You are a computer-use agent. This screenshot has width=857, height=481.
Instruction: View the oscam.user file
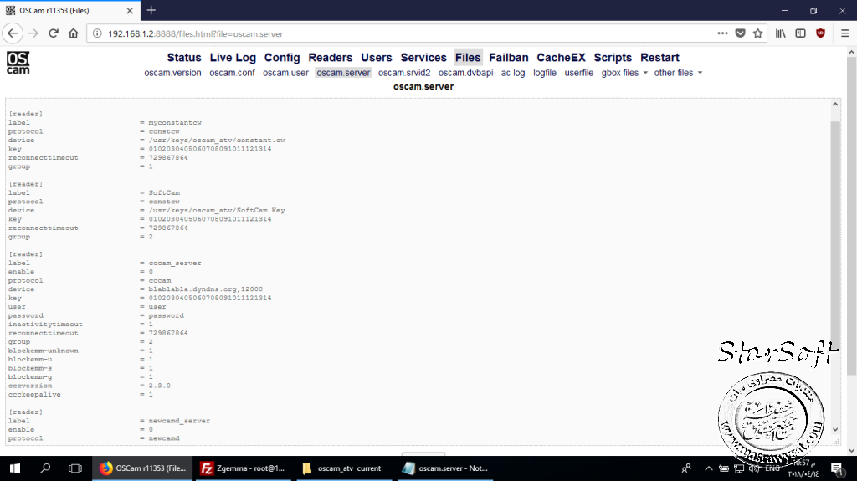285,73
